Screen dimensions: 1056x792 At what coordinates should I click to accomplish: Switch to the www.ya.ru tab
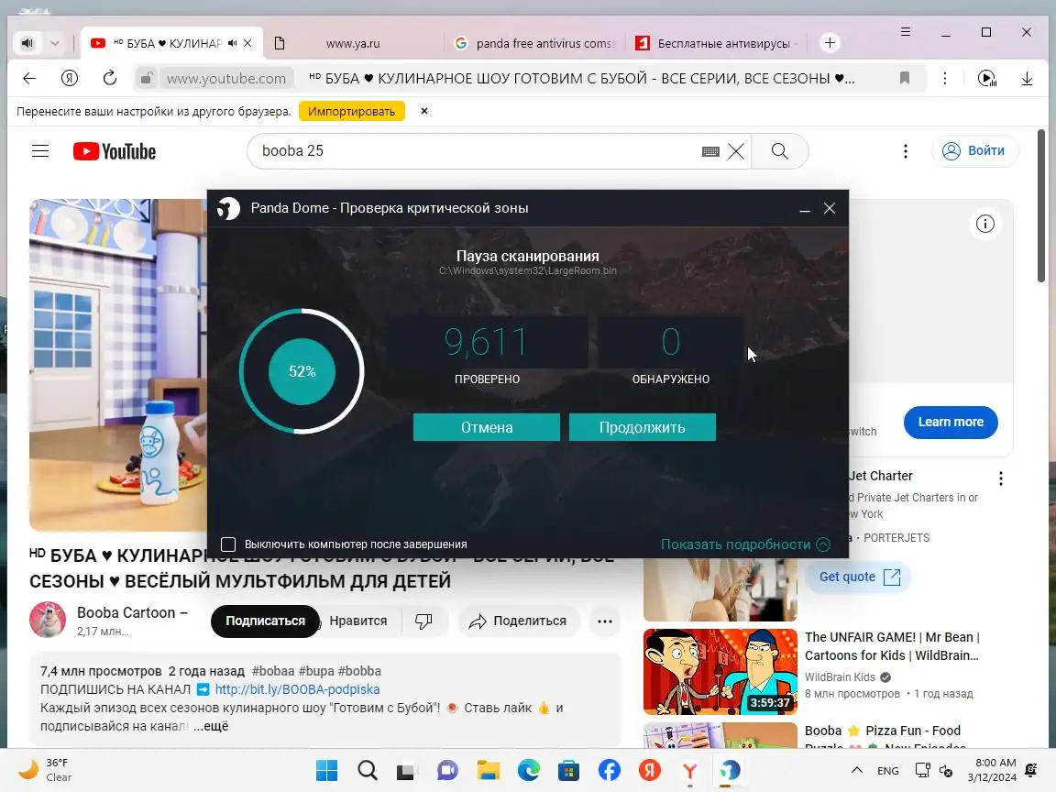click(353, 43)
